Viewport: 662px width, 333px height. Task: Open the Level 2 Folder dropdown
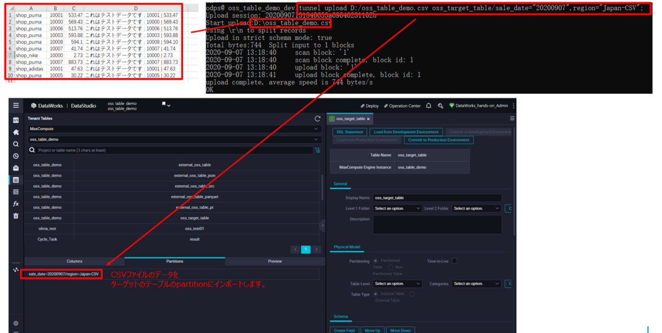pos(477,209)
